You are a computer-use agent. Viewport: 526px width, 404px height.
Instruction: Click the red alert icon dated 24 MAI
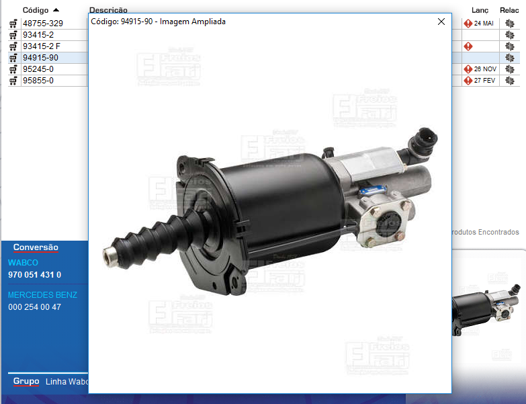click(468, 24)
